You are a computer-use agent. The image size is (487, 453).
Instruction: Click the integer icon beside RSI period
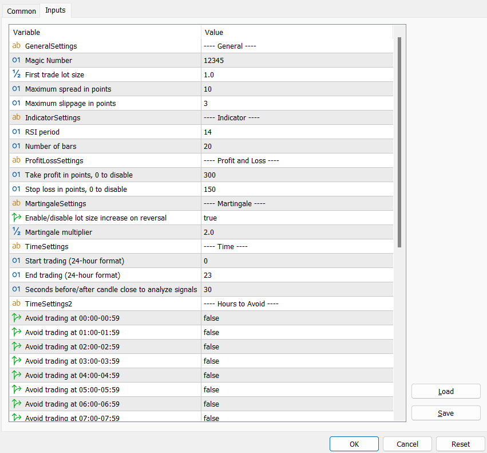pyautogui.click(x=17, y=132)
